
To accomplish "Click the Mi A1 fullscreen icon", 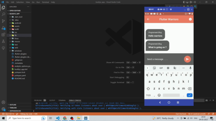I will 167,9.
